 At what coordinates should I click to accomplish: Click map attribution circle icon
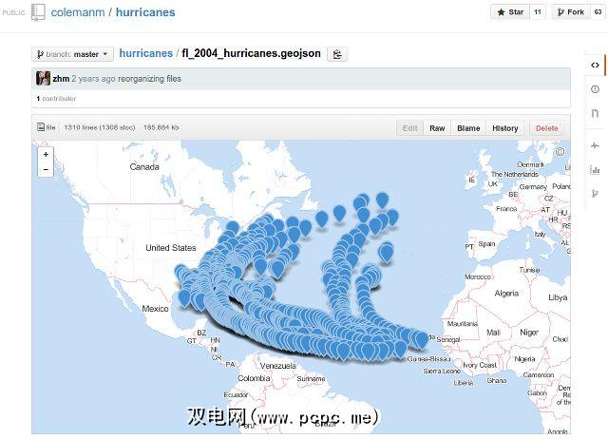tap(560, 152)
